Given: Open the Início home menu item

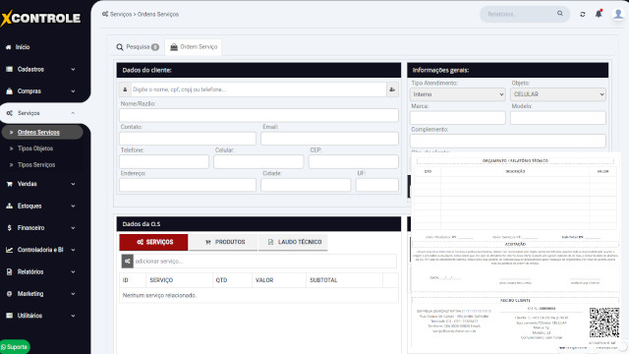Looking at the screenshot, I should pyautogui.click(x=23, y=47).
